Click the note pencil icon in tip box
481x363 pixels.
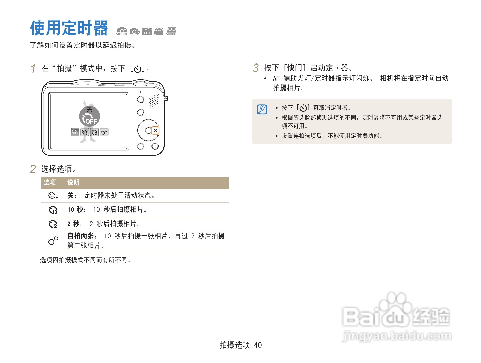[x=262, y=109]
